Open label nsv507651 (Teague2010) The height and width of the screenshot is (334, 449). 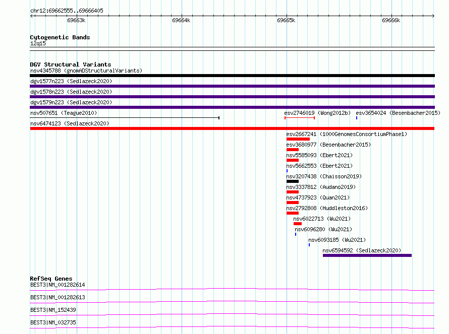[x=64, y=113]
